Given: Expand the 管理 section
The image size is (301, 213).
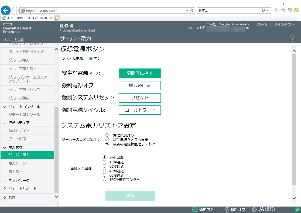Looking at the screenshot, I should (x=5, y=197).
